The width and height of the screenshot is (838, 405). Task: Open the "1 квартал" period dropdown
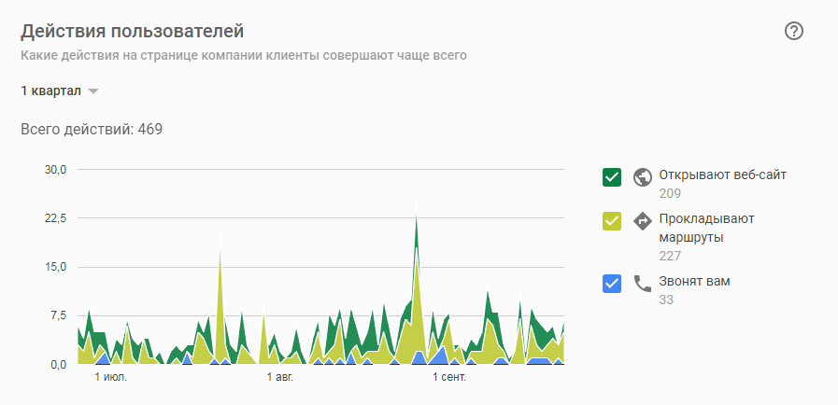(x=51, y=91)
